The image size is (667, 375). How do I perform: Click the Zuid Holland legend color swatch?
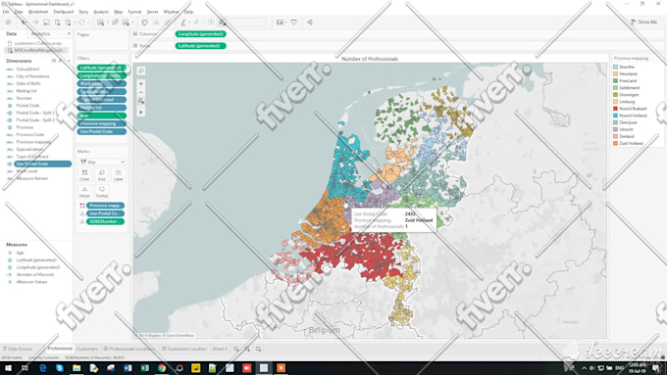tap(615, 143)
